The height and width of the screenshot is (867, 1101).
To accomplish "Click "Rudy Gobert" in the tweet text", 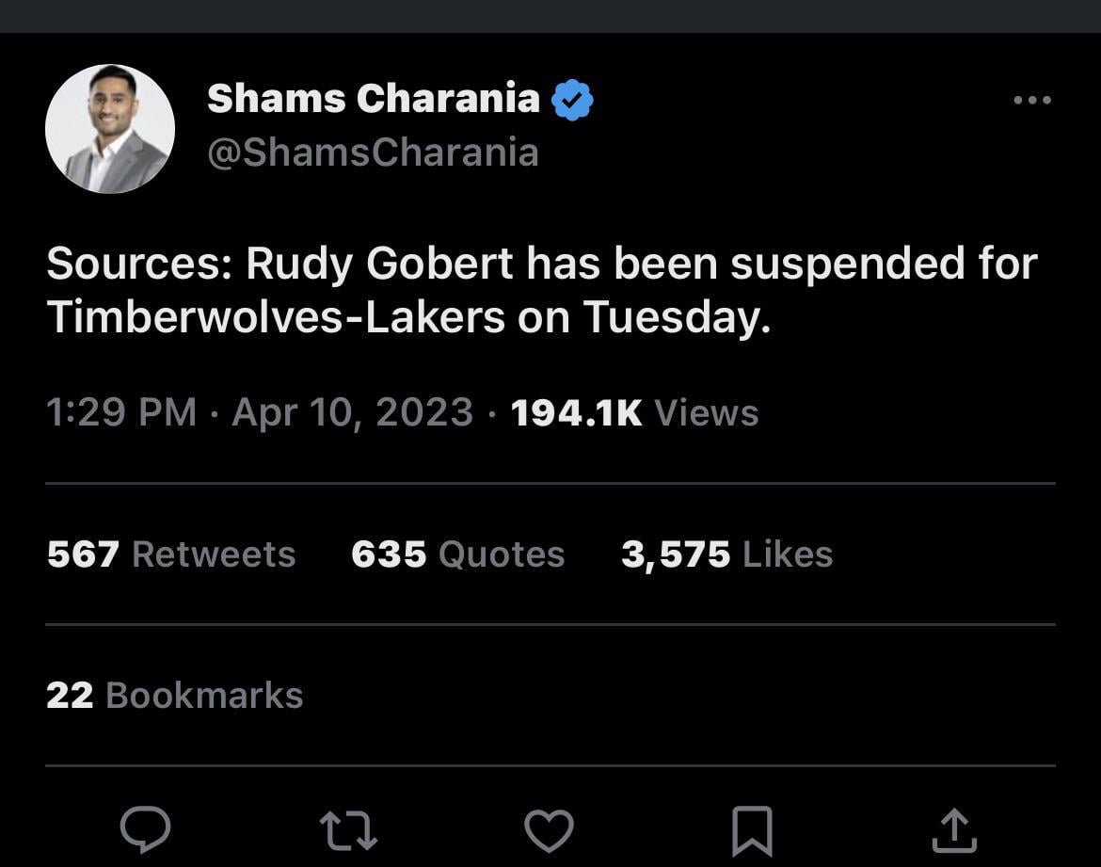I will [379, 265].
